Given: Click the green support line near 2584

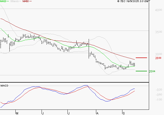Looking at the screenshot, I should point(141,71).
